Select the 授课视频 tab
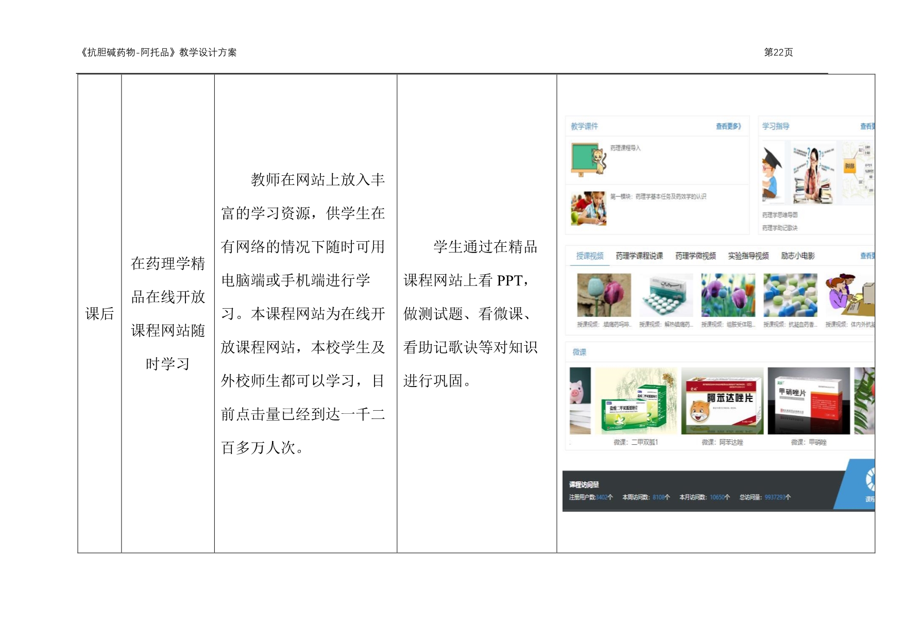Screen dimensions: 903x639 pos(589,256)
